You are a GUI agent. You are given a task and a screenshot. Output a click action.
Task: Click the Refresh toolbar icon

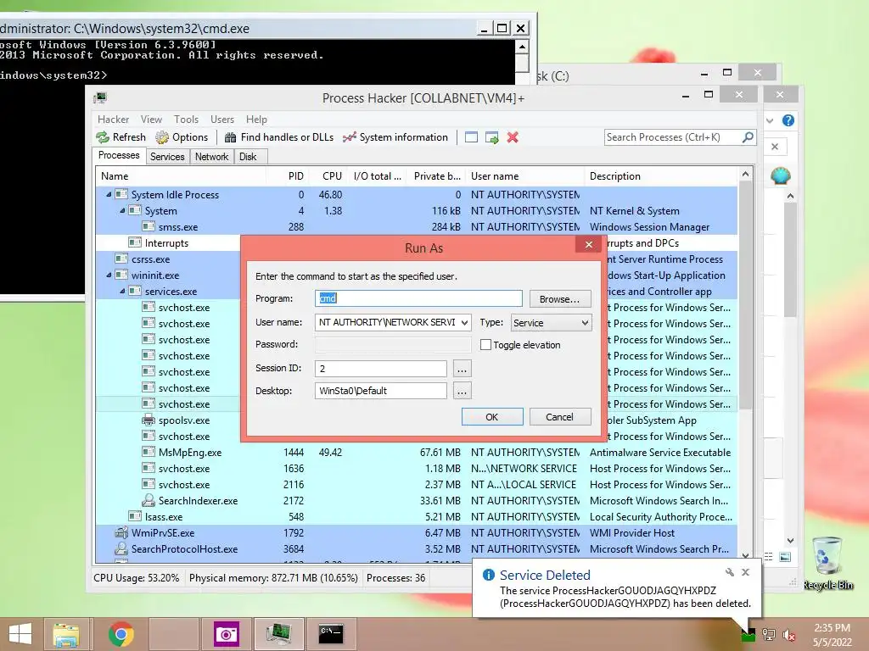(x=102, y=137)
